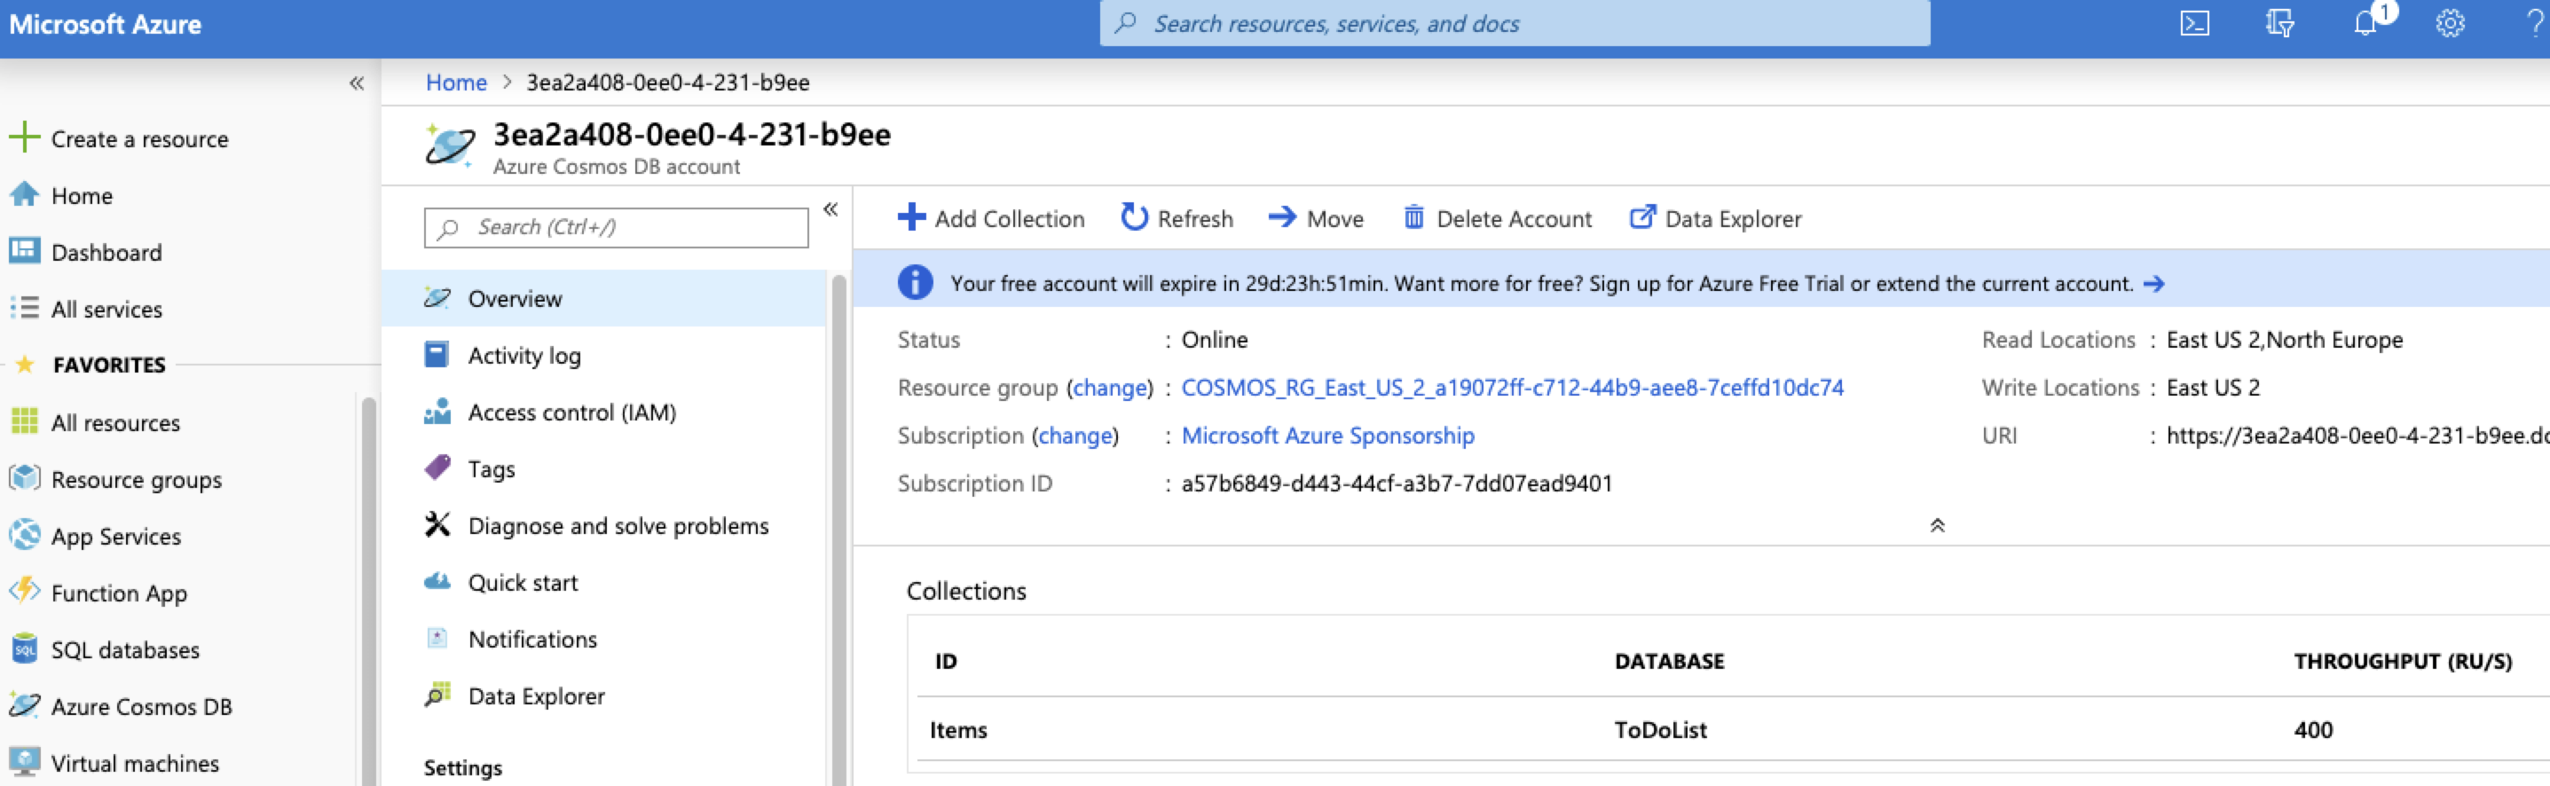Click Create a resource in left sidebar
The height and width of the screenshot is (786, 2550).
click(x=139, y=138)
